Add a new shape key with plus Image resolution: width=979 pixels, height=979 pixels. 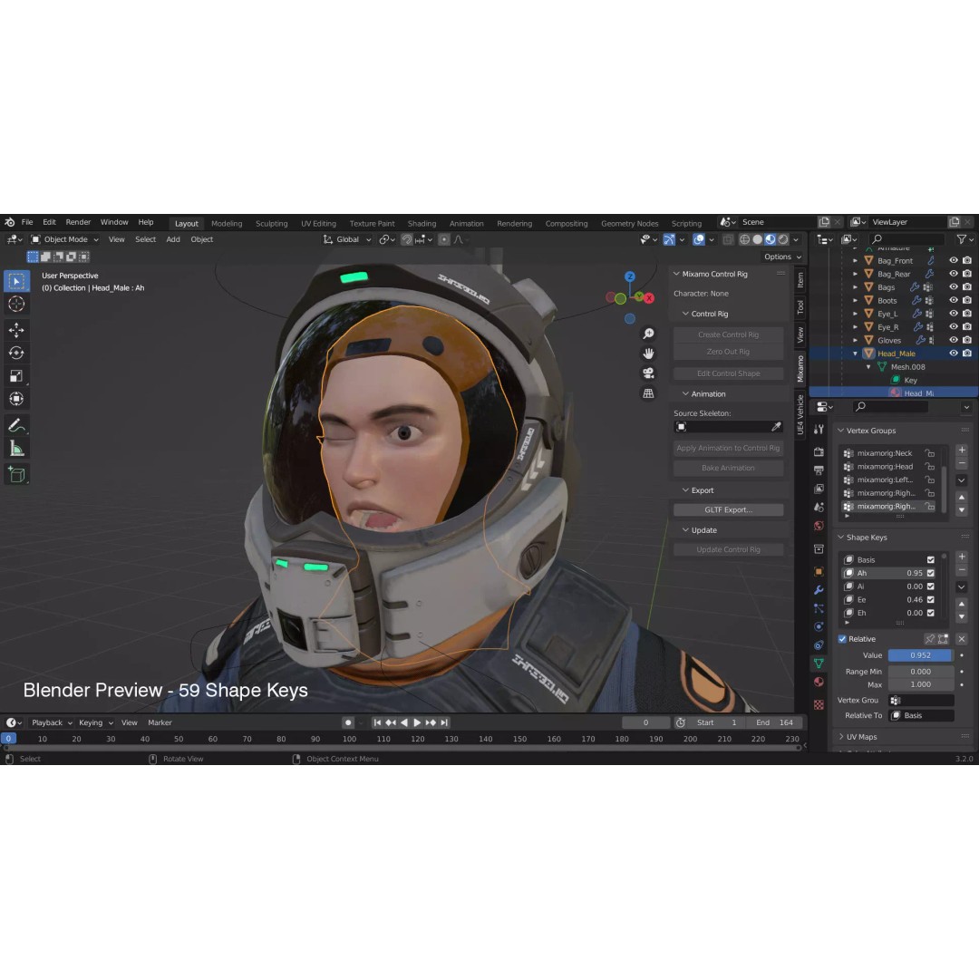(x=962, y=557)
